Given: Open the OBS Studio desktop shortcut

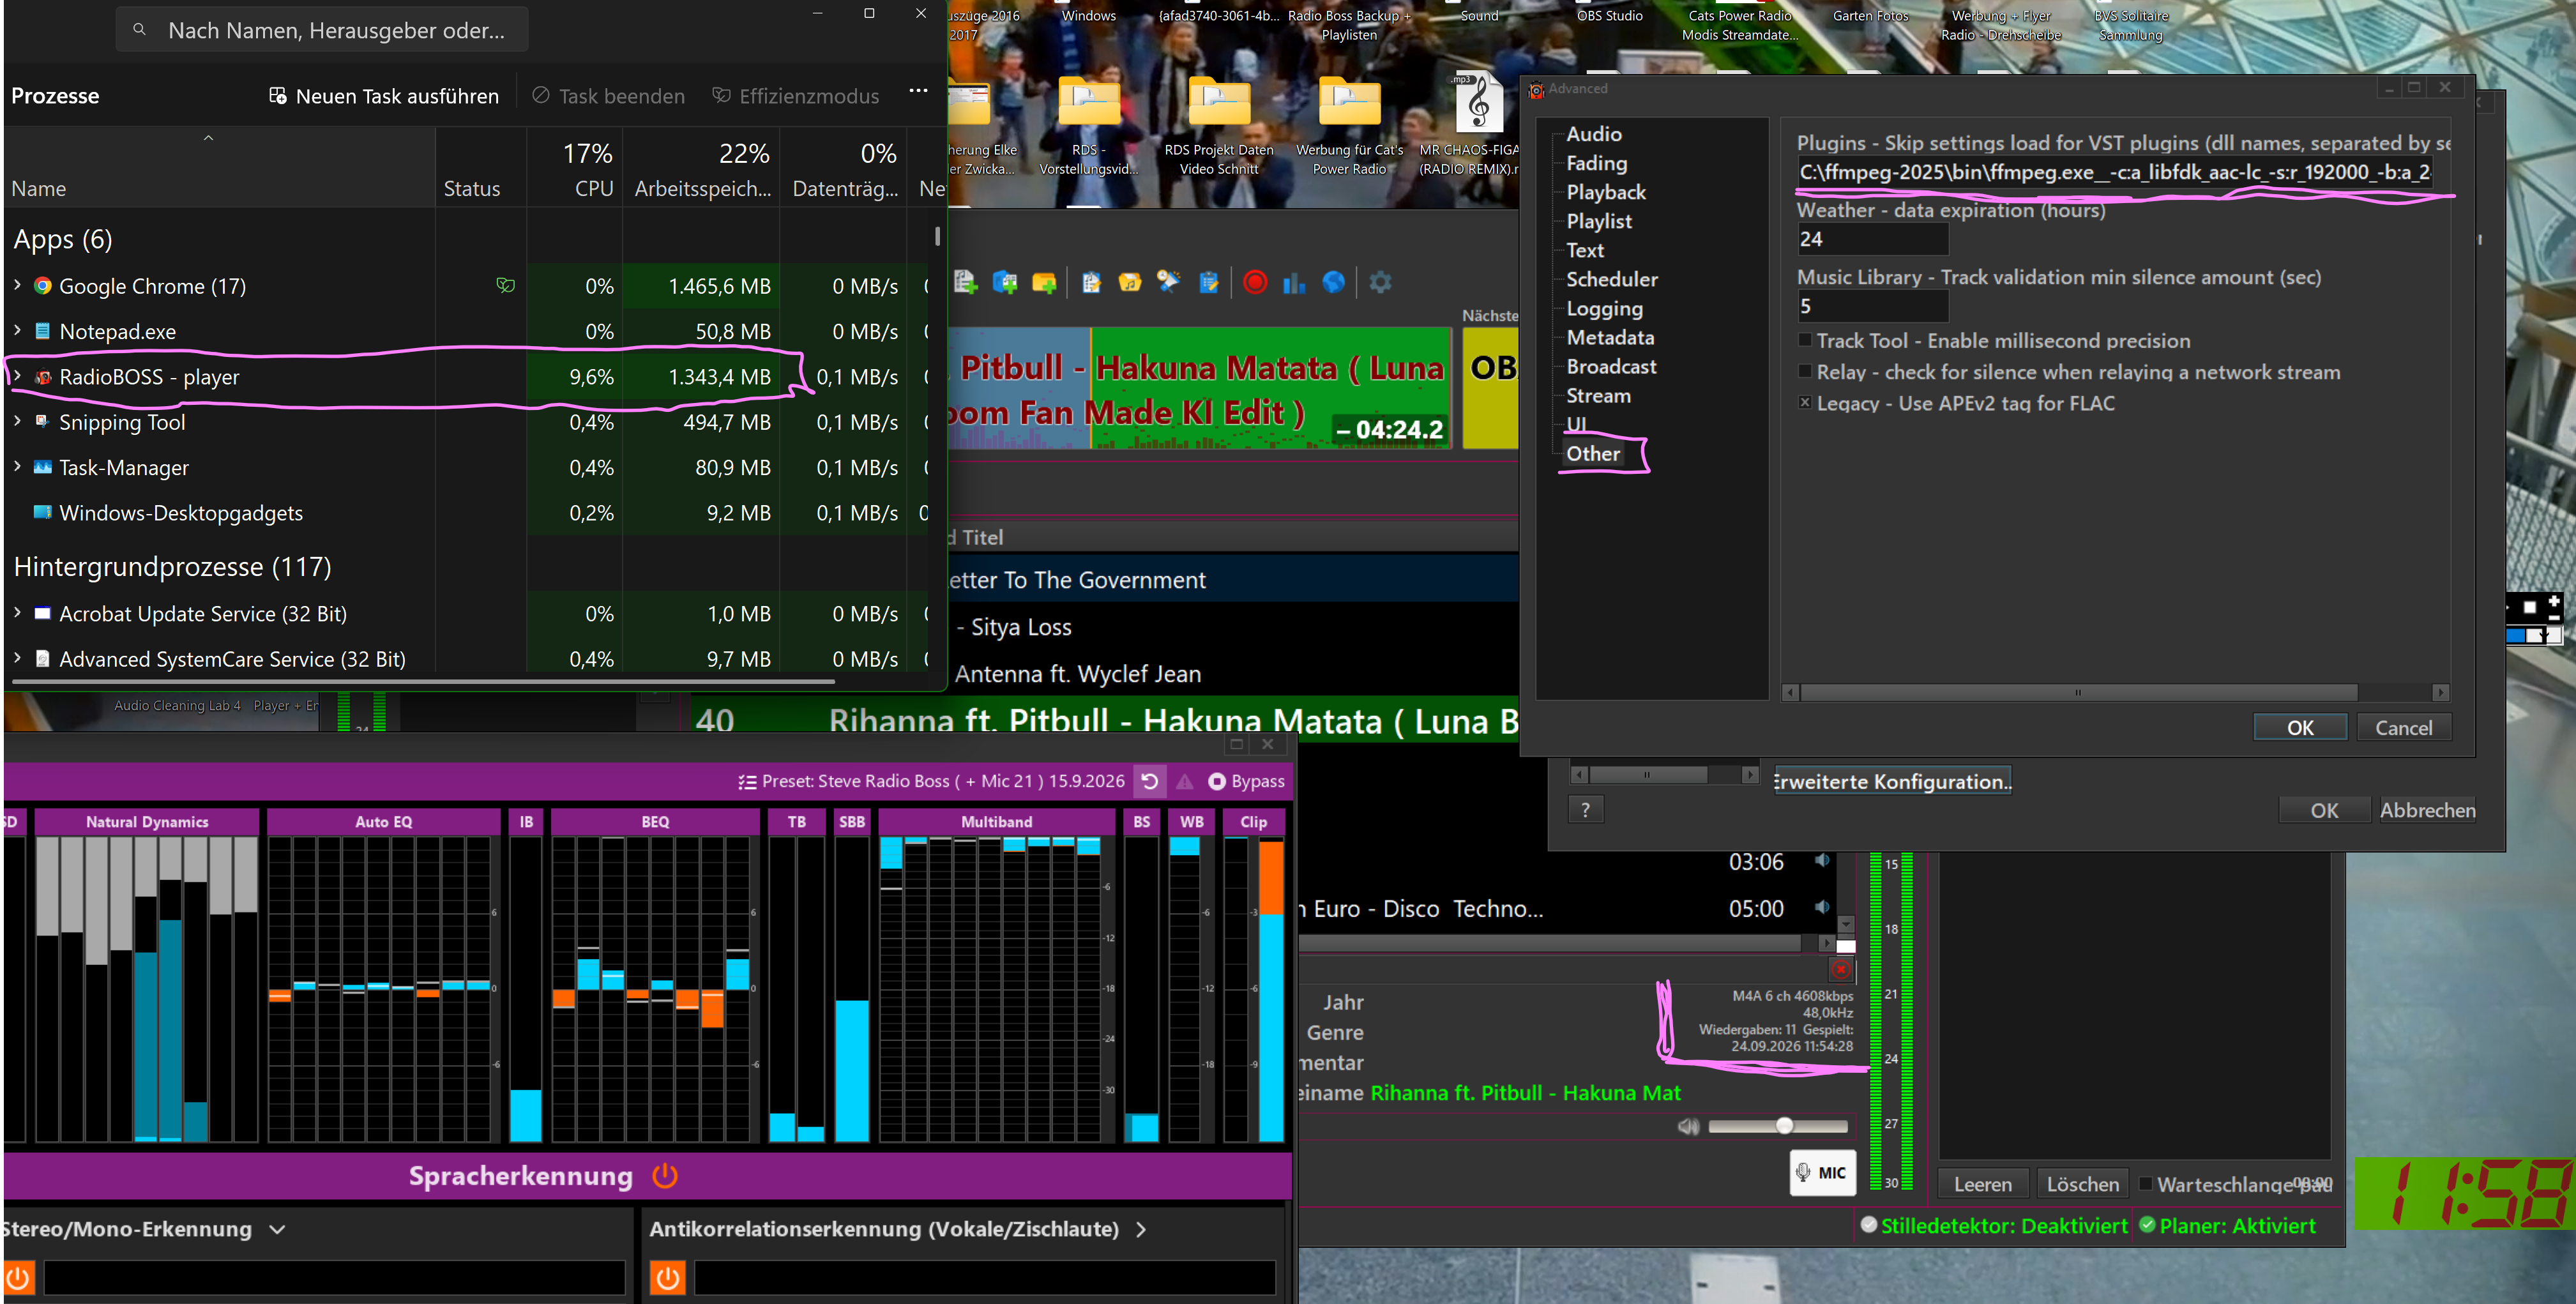Looking at the screenshot, I should coord(1609,16).
